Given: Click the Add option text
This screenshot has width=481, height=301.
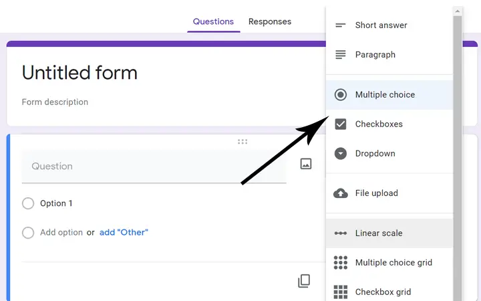Looking at the screenshot, I should [x=61, y=233].
